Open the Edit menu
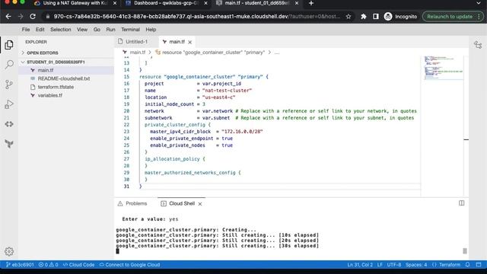This screenshot has height=274, width=487. (40, 30)
